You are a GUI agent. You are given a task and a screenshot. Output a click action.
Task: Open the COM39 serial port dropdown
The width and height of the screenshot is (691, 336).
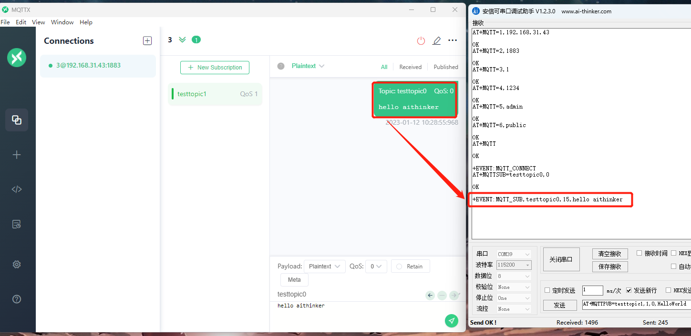tap(514, 254)
